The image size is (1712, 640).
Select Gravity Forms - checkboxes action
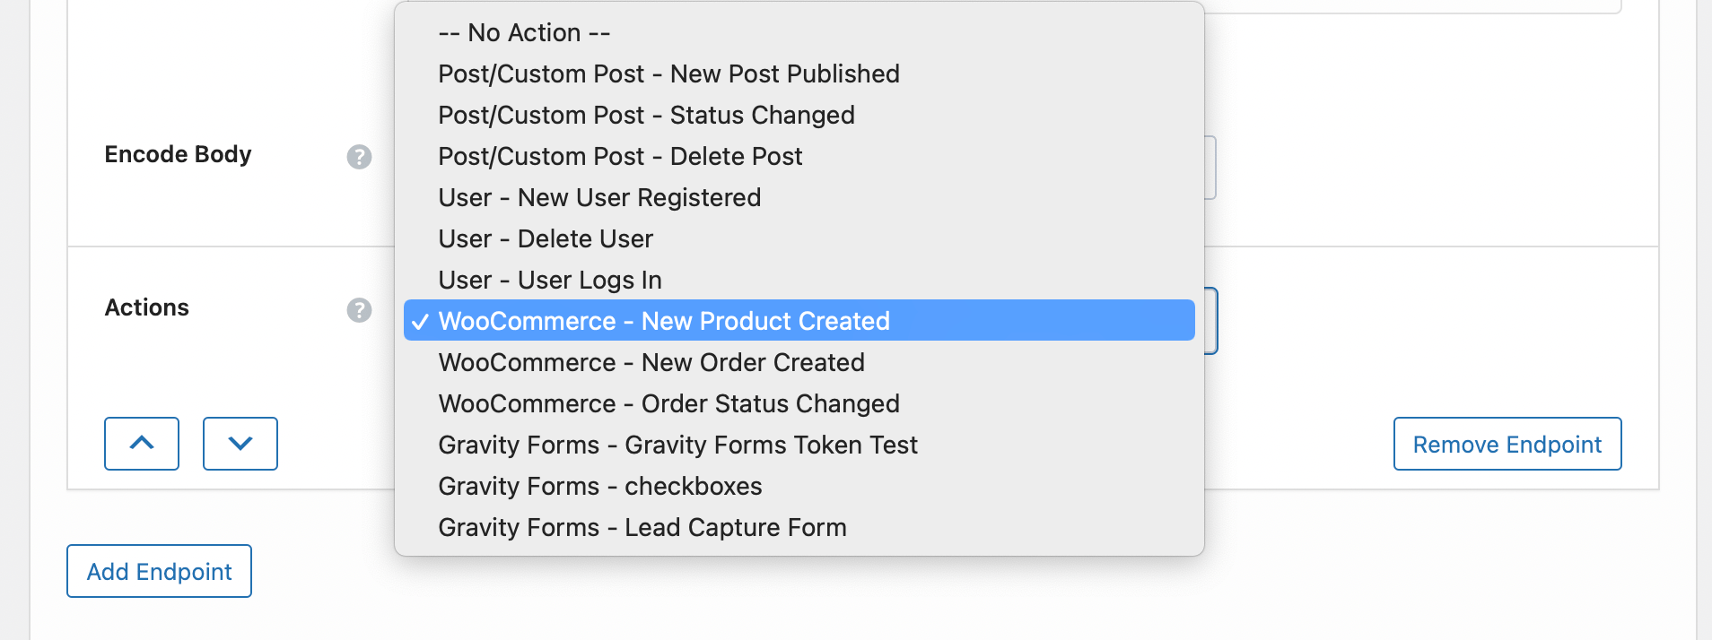click(599, 486)
